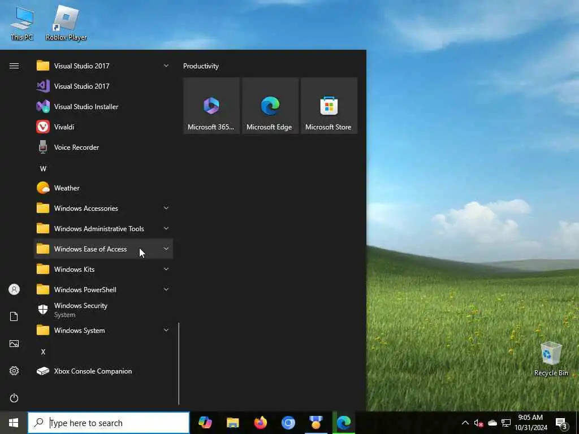Click the Power button icon
Image resolution: width=579 pixels, height=434 pixels.
14,398
